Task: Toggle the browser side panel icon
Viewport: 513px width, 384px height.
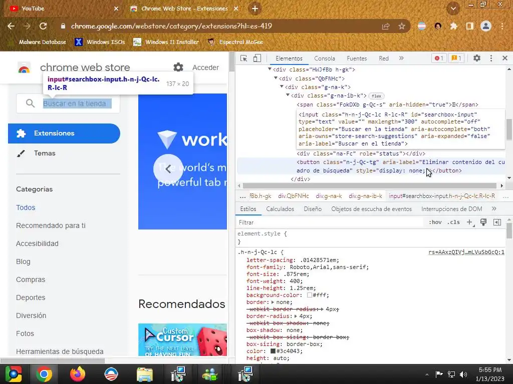Action: click(470, 26)
